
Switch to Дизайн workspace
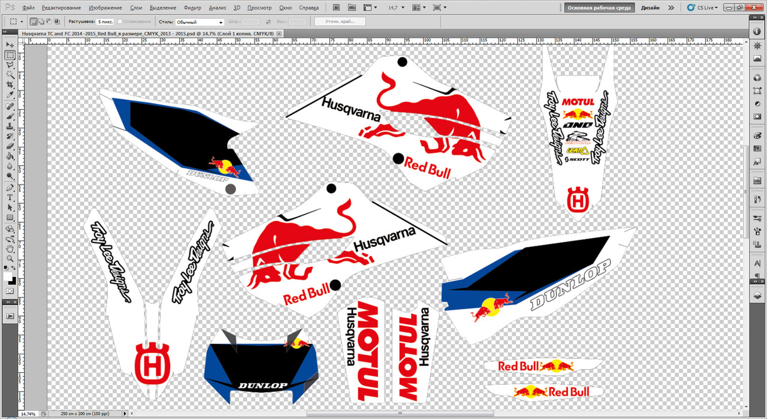pyautogui.click(x=650, y=8)
